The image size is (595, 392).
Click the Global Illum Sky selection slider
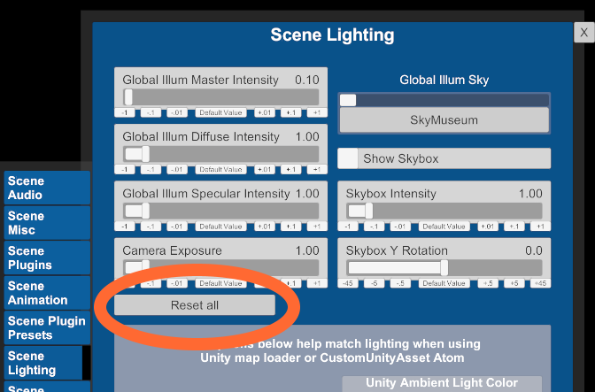click(x=444, y=100)
